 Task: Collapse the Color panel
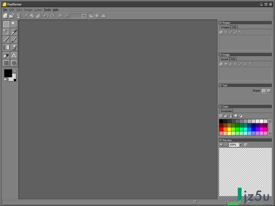coord(220,106)
